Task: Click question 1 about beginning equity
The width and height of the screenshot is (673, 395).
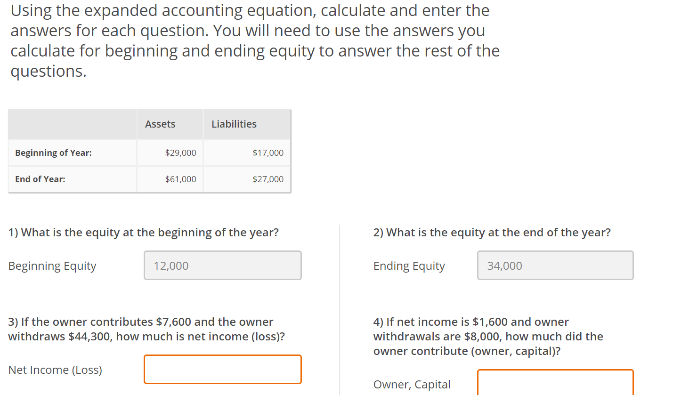Action: [x=143, y=232]
